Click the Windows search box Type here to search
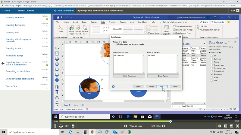 (x=84, y=117)
